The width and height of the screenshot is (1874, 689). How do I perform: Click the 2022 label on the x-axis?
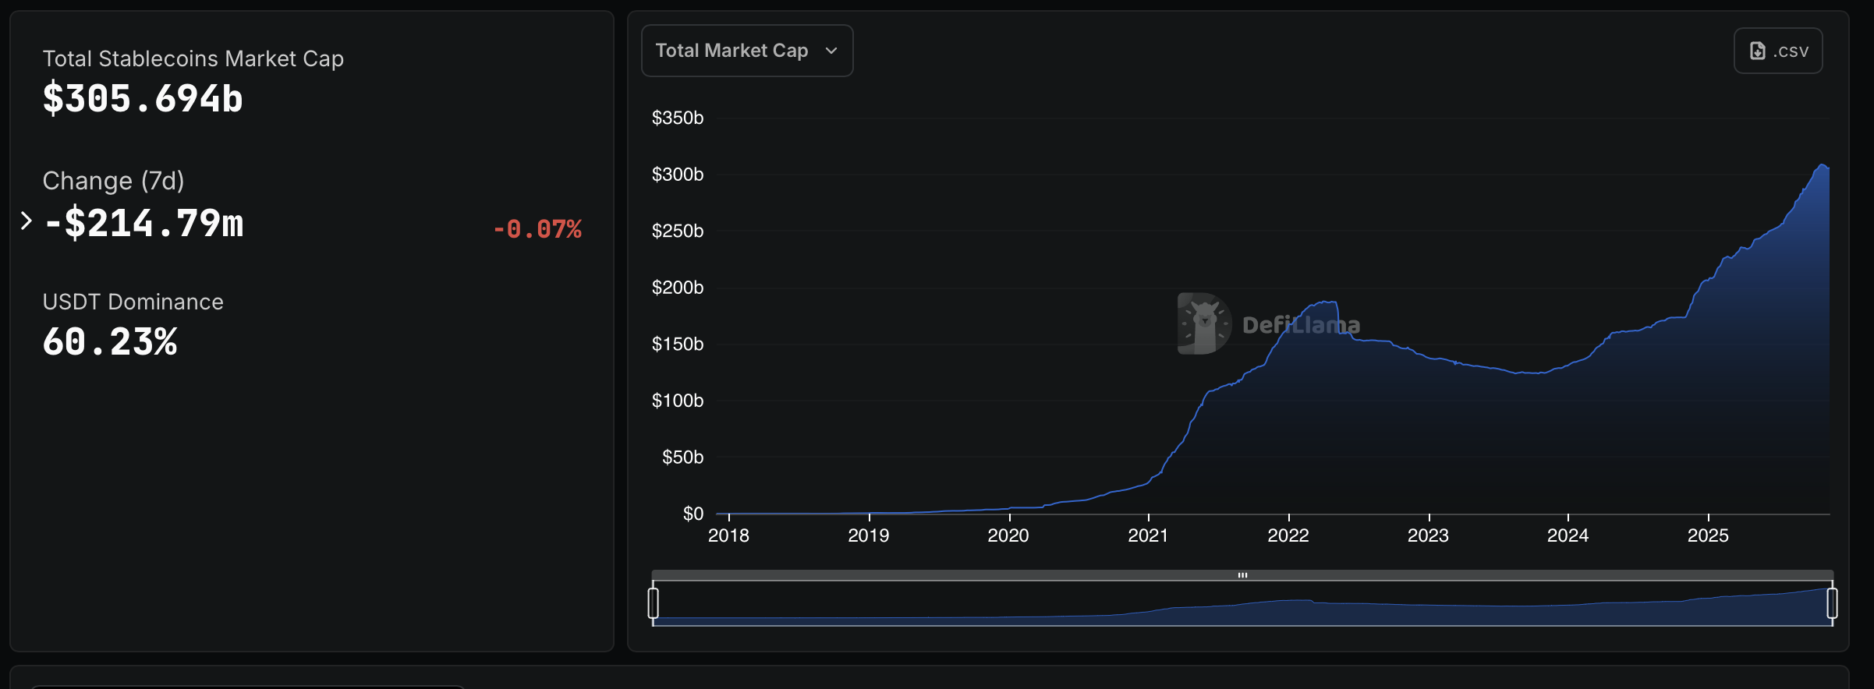1288,535
